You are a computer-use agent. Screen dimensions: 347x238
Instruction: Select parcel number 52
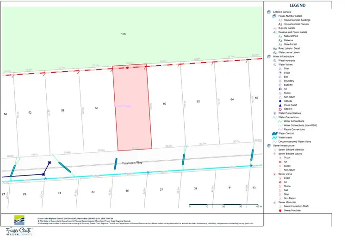(x=30, y=113)
